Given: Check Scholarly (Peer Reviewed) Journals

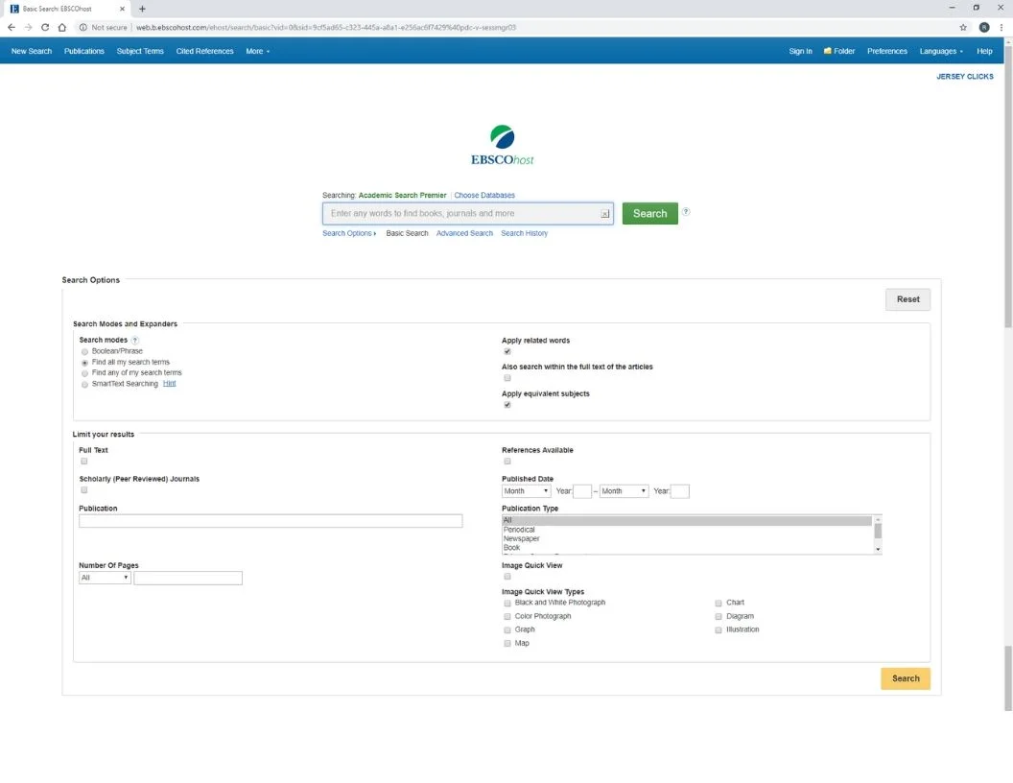Looking at the screenshot, I should click(84, 490).
